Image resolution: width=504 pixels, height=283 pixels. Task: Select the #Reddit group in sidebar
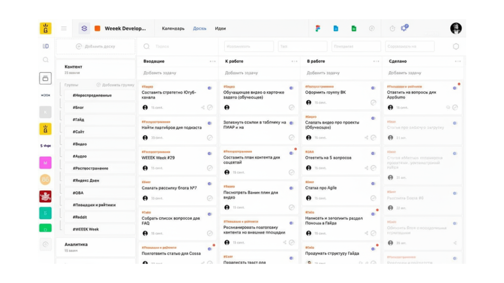pos(80,217)
